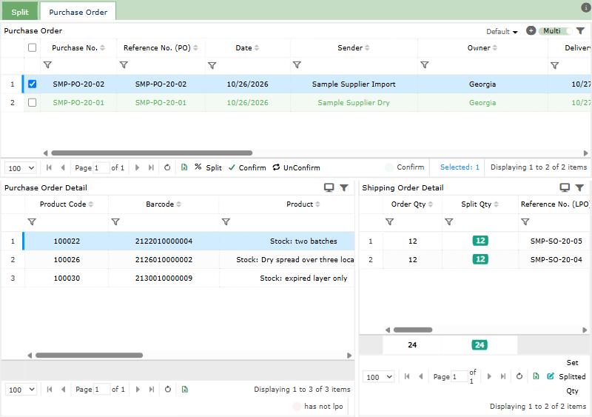Click the Selected: 1 link
Screen dimensions: 592x417
pos(460,167)
